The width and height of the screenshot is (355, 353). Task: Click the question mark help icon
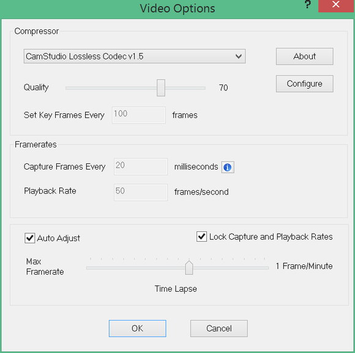pyautogui.click(x=307, y=4)
